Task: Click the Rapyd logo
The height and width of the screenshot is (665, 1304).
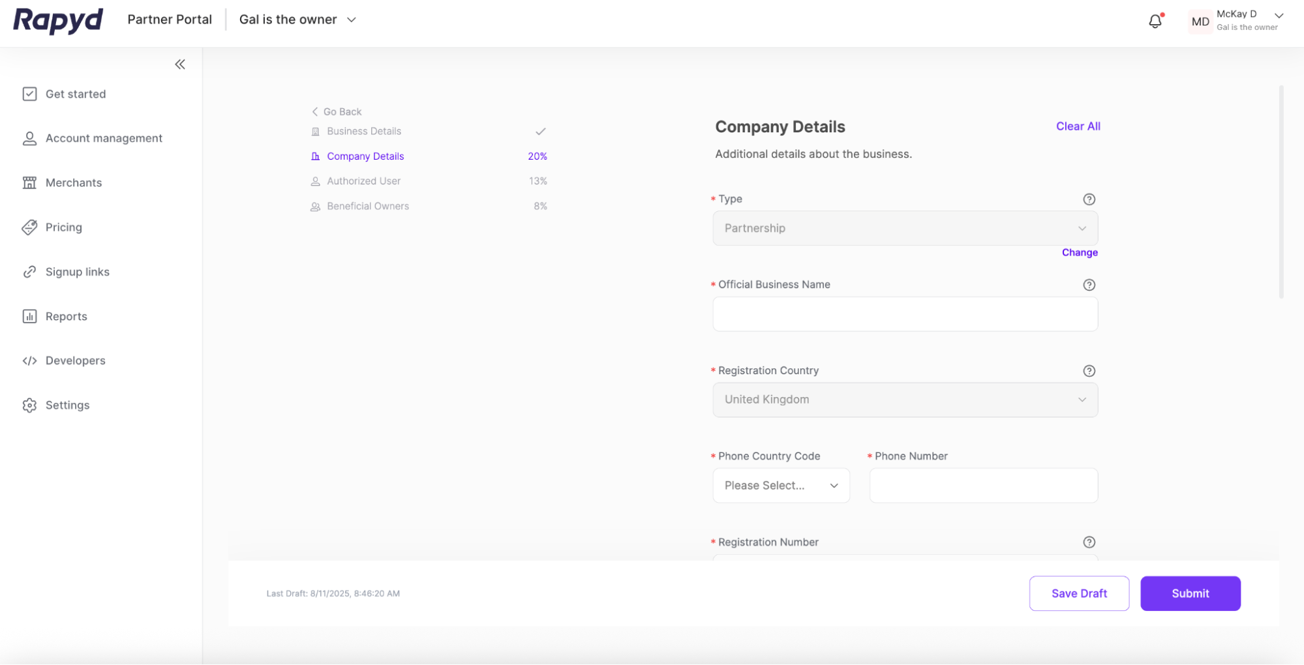Action: [x=58, y=20]
